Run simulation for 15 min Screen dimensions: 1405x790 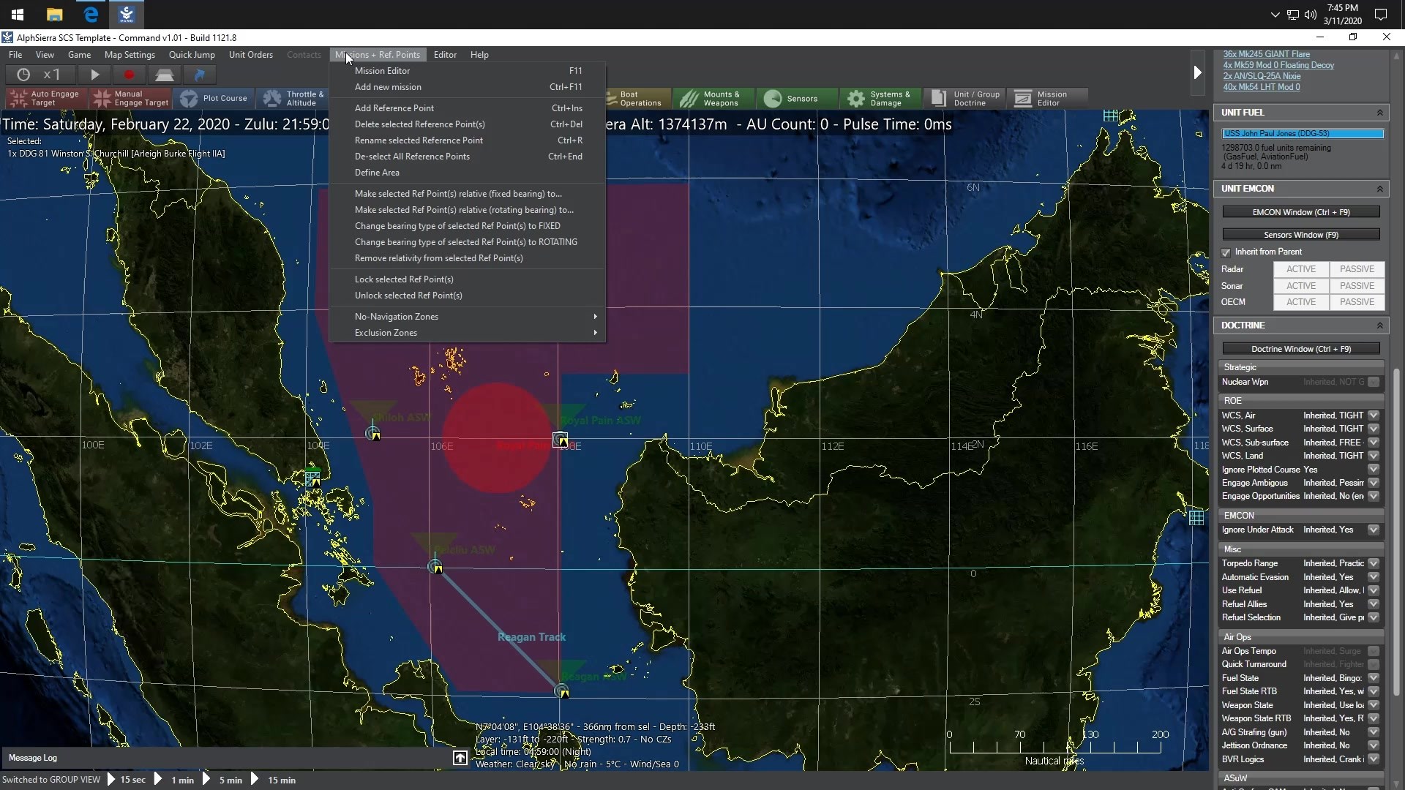pyautogui.click(x=274, y=780)
